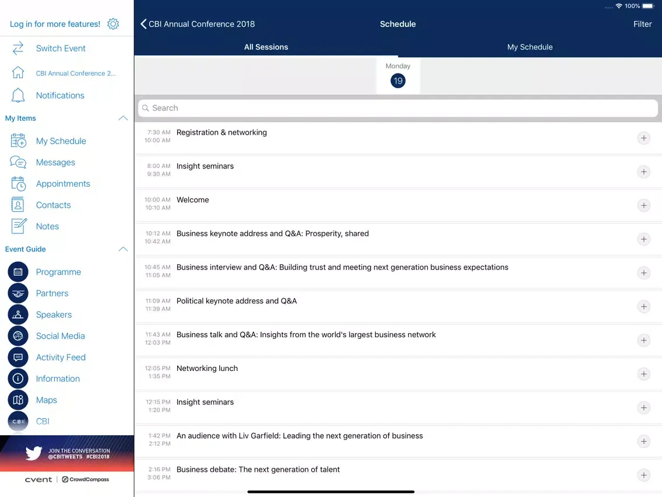The image size is (662, 497).
Task: Switch to My Schedule tab
Action: (x=530, y=47)
